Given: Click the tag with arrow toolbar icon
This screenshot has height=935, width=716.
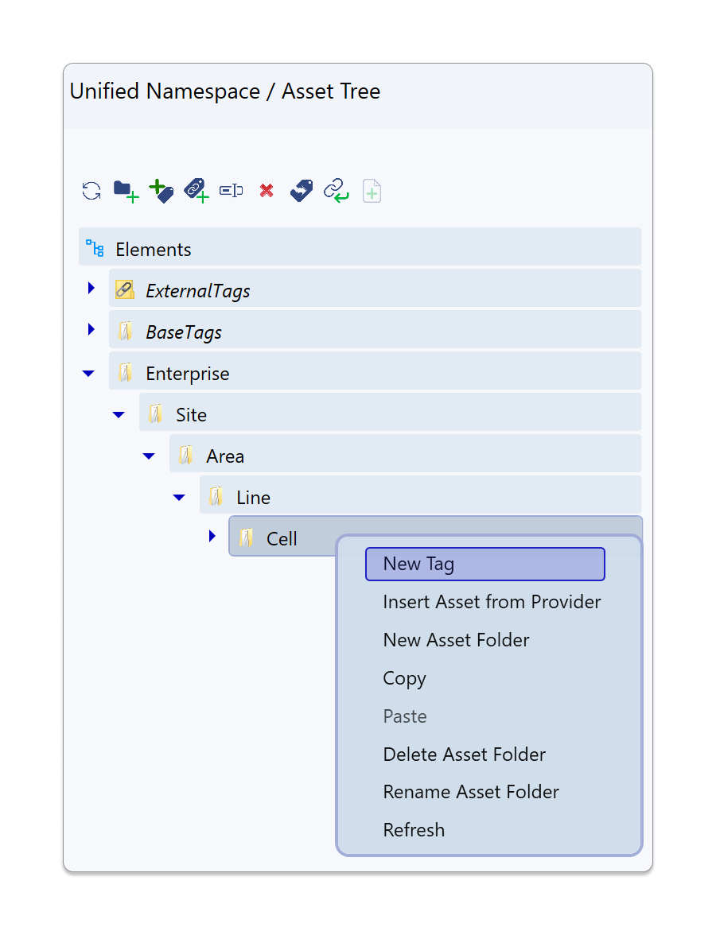Looking at the screenshot, I should point(302,191).
